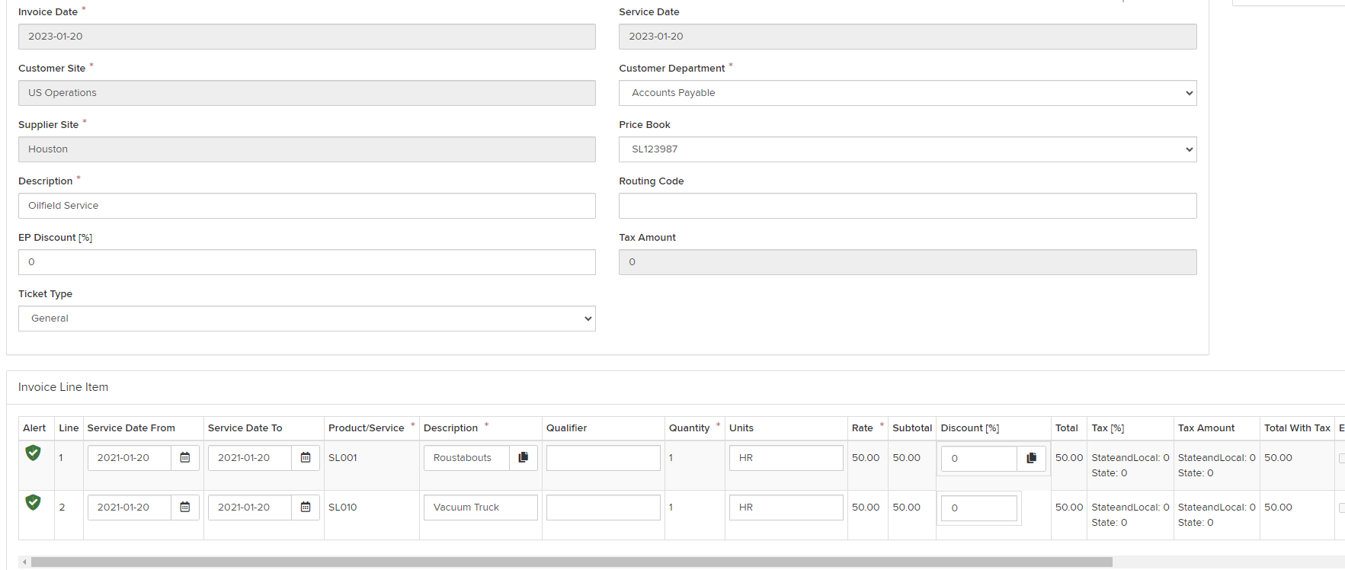Open calendar for line 1 Service Date To
1345x570 pixels.
[305, 458]
